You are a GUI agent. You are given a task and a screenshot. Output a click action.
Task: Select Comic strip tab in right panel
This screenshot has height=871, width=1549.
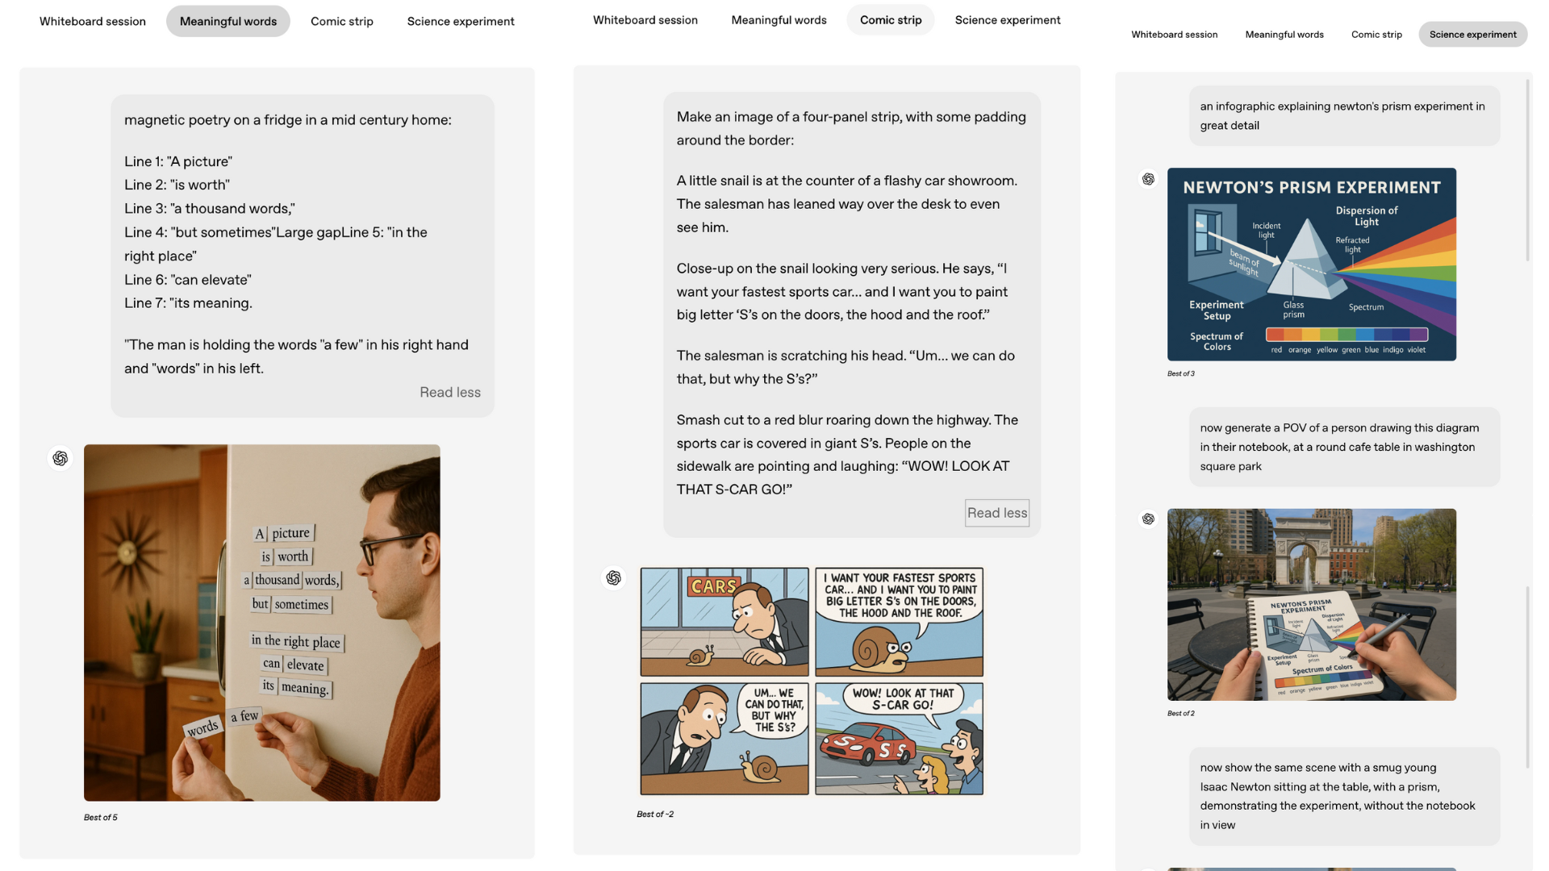pyautogui.click(x=1376, y=34)
